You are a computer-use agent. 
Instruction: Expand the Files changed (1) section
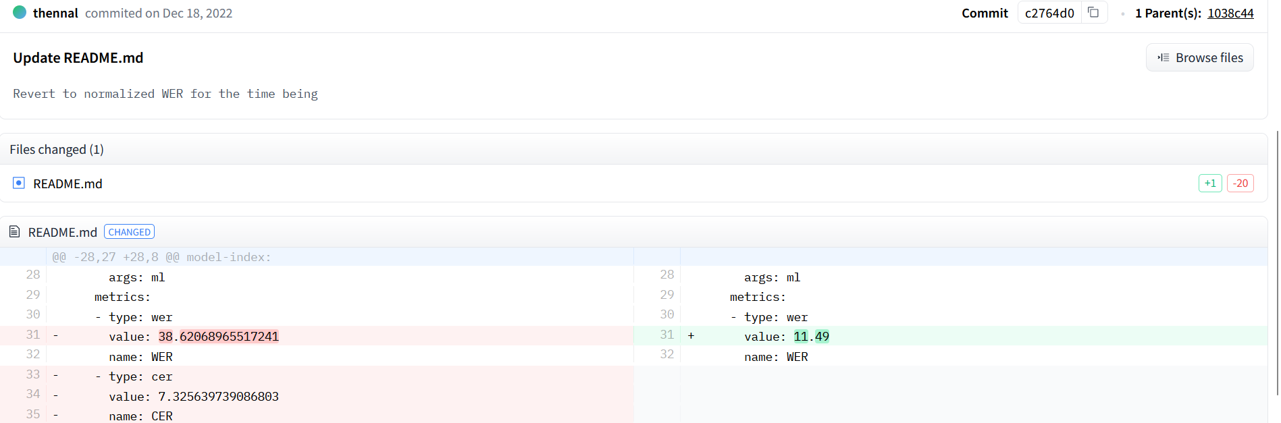[57, 149]
